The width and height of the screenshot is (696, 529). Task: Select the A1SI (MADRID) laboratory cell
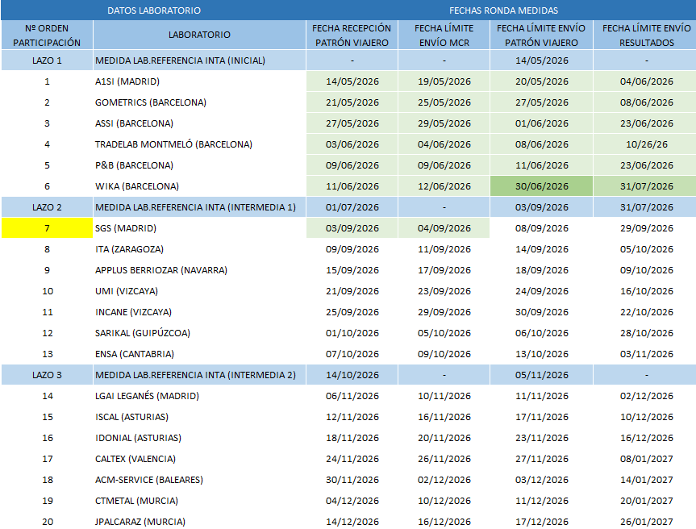coord(199,81)
